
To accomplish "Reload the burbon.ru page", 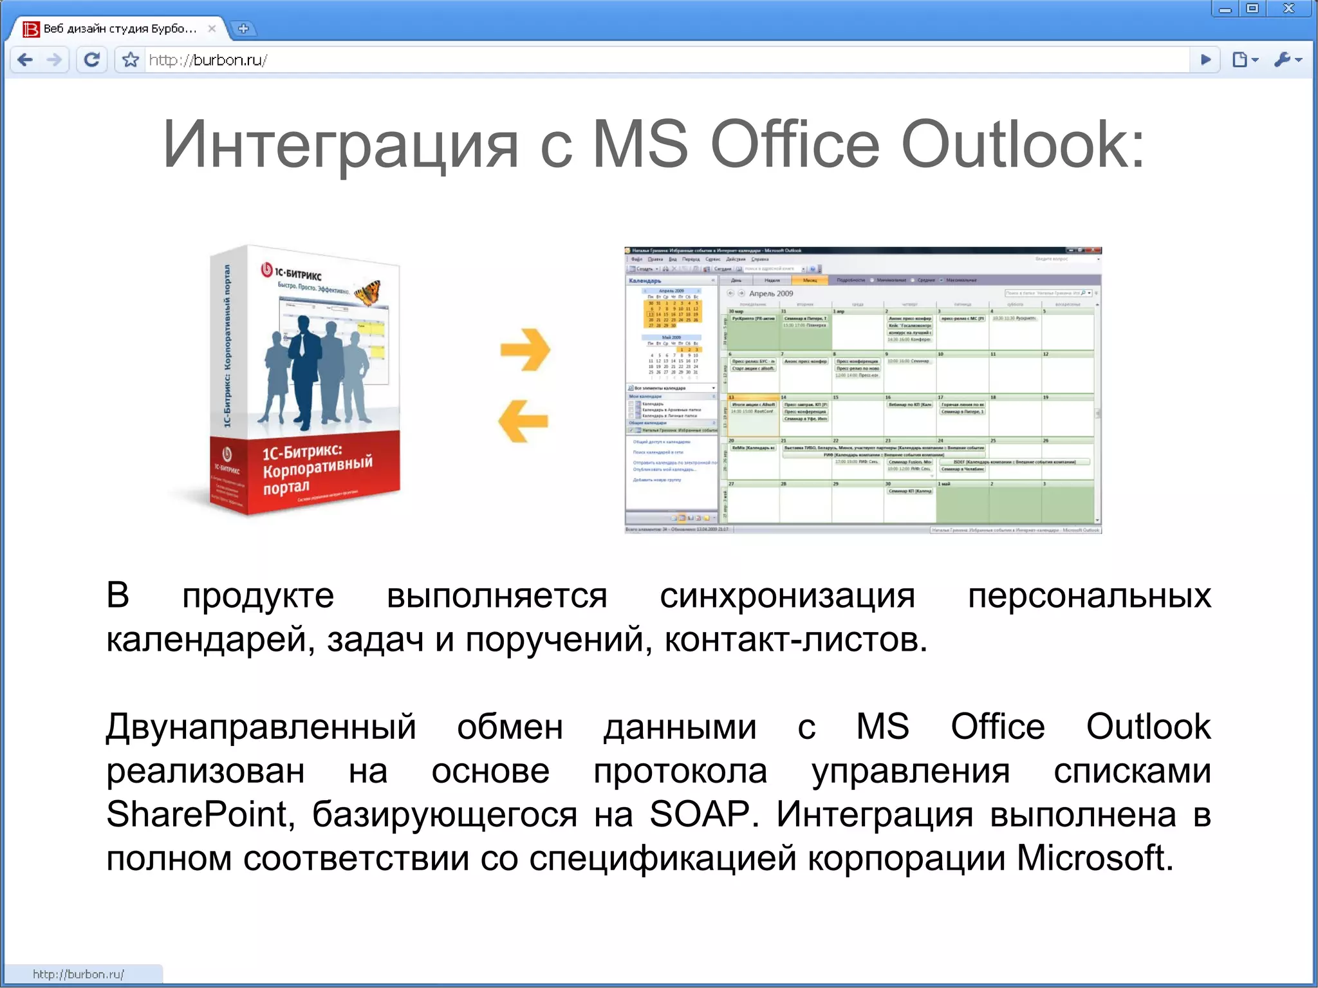I will [x=92, y=60].
